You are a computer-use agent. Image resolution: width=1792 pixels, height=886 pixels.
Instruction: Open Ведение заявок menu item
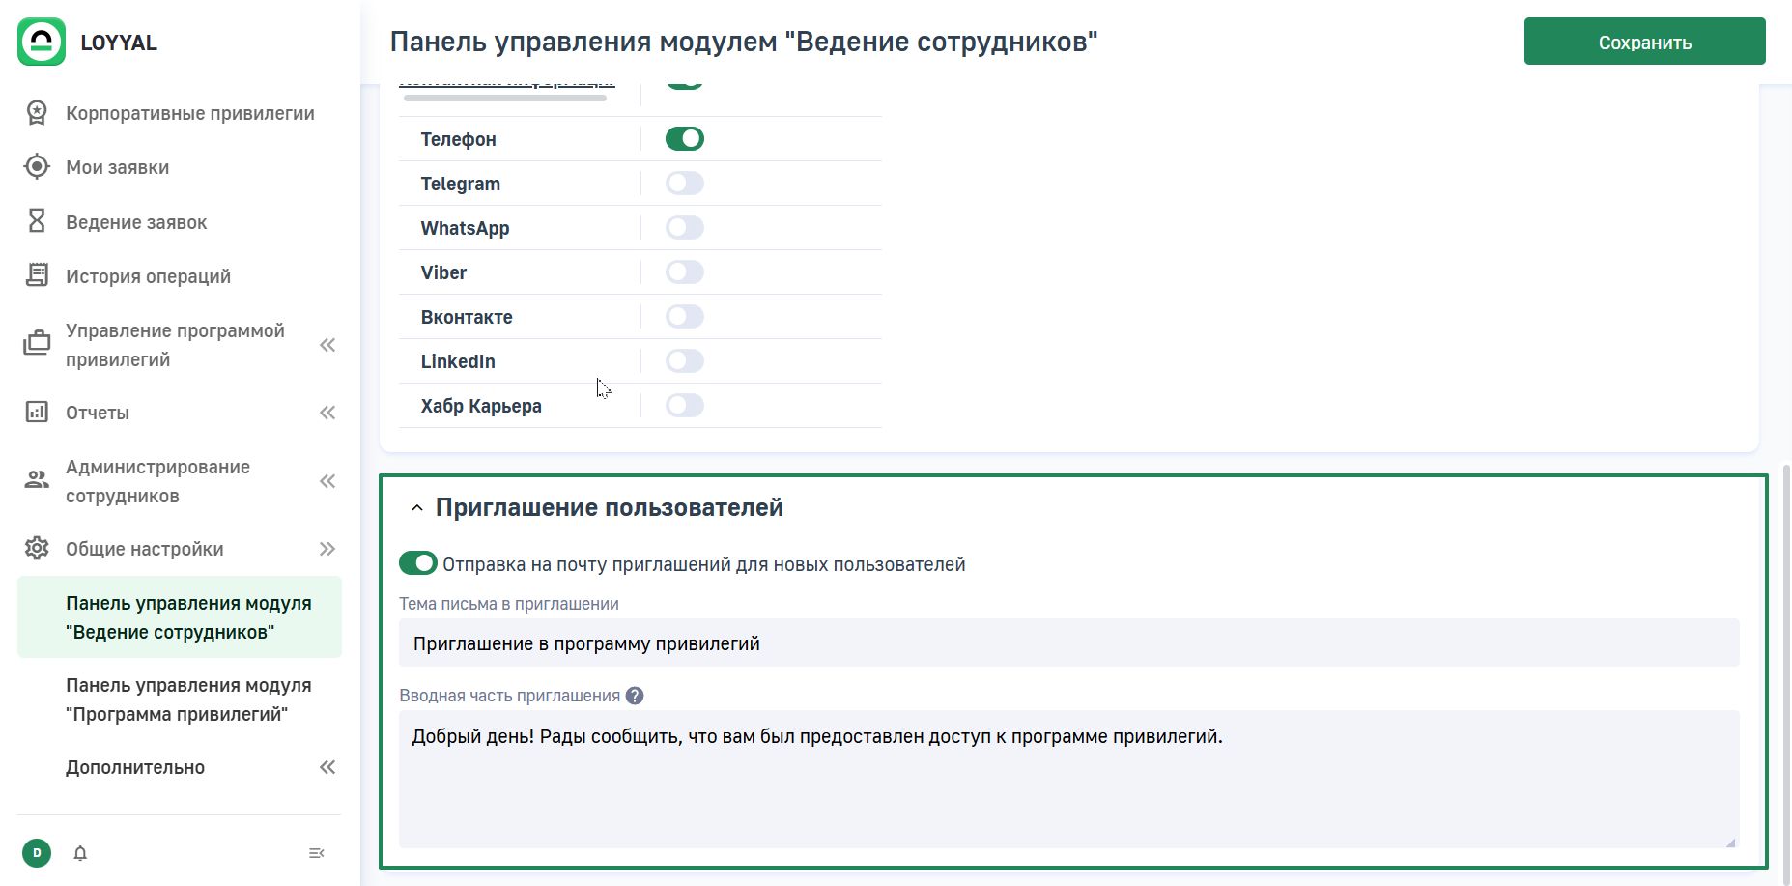tap(136, 222)
